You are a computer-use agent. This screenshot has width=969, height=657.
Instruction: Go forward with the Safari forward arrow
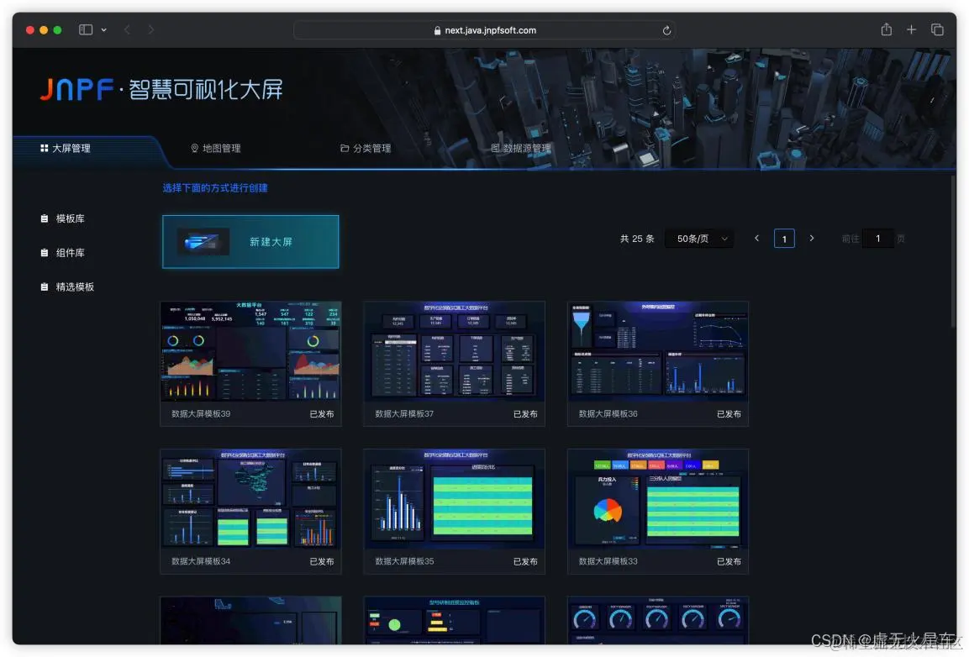150,29
